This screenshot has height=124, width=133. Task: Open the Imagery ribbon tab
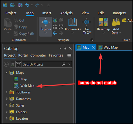tap(119, 13)
